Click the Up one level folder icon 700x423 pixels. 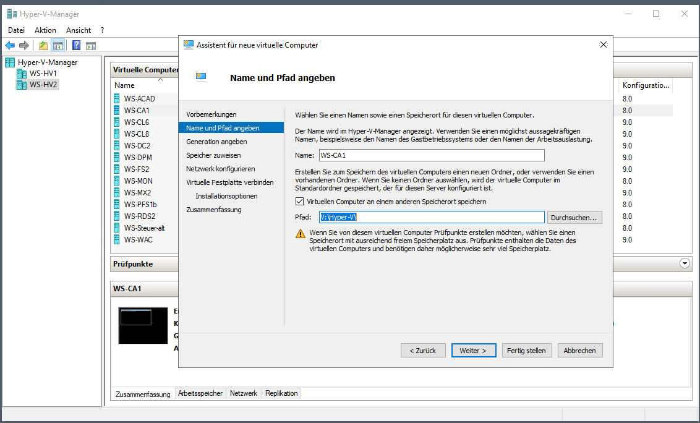[43, 46]
